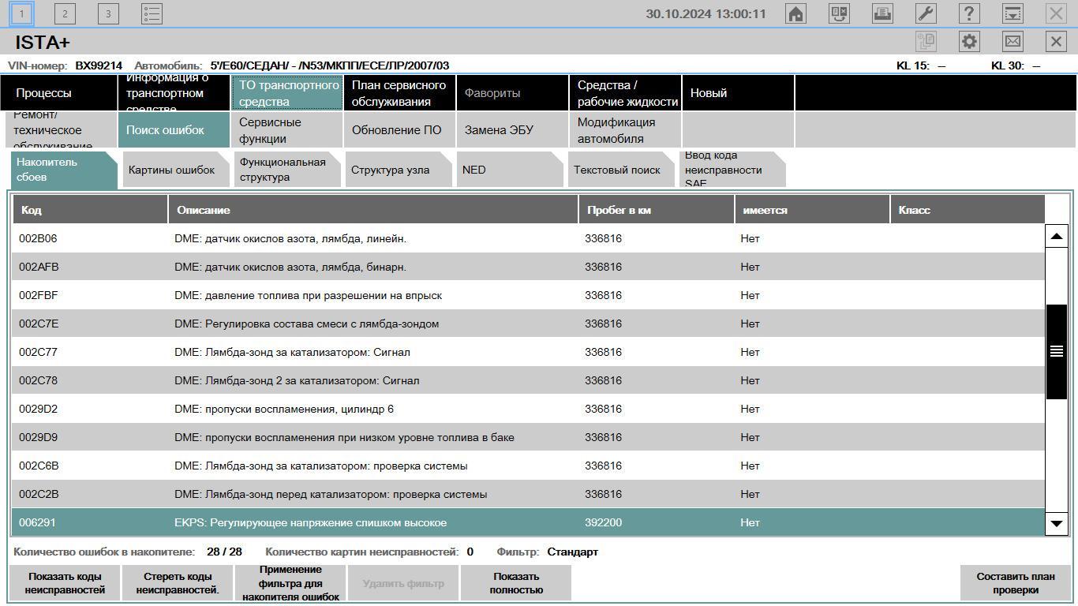
Task: Click the envelope mail icon
Action: (x=1012, y=42)
